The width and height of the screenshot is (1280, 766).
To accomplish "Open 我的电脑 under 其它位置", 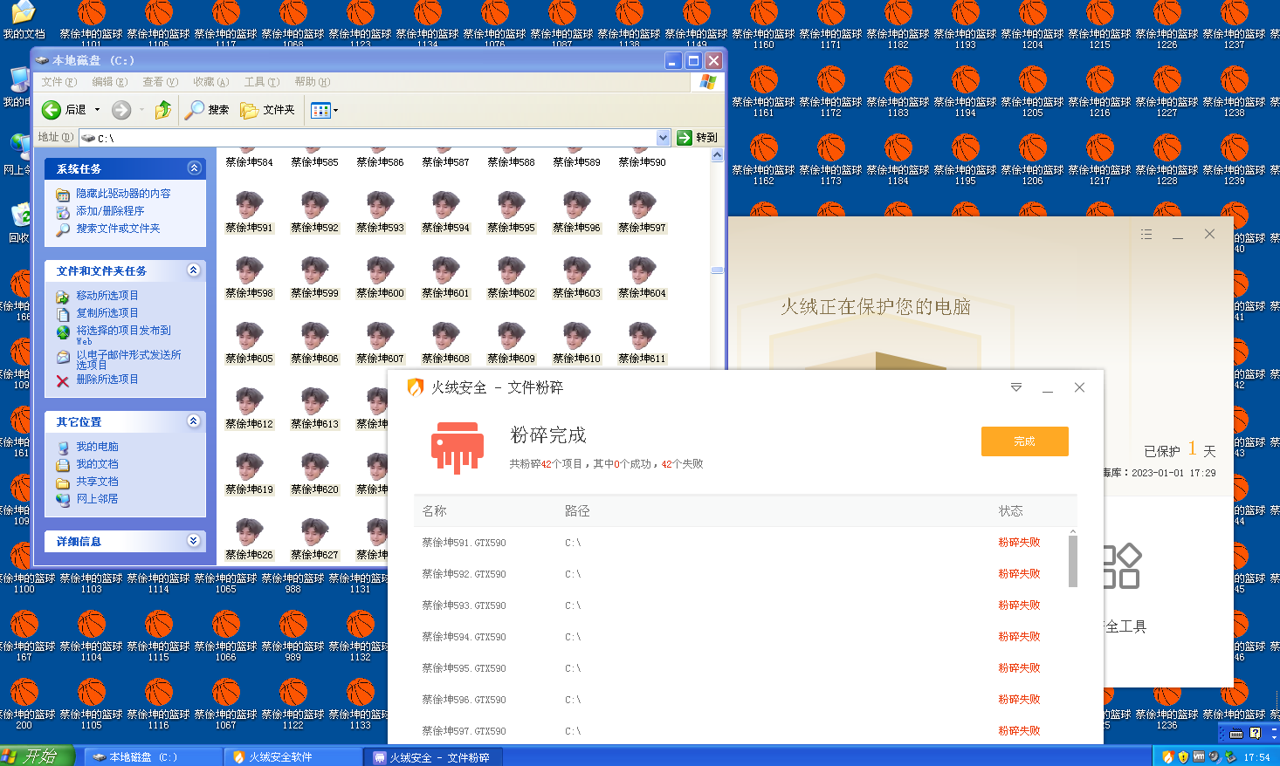I will coord(97,447).
